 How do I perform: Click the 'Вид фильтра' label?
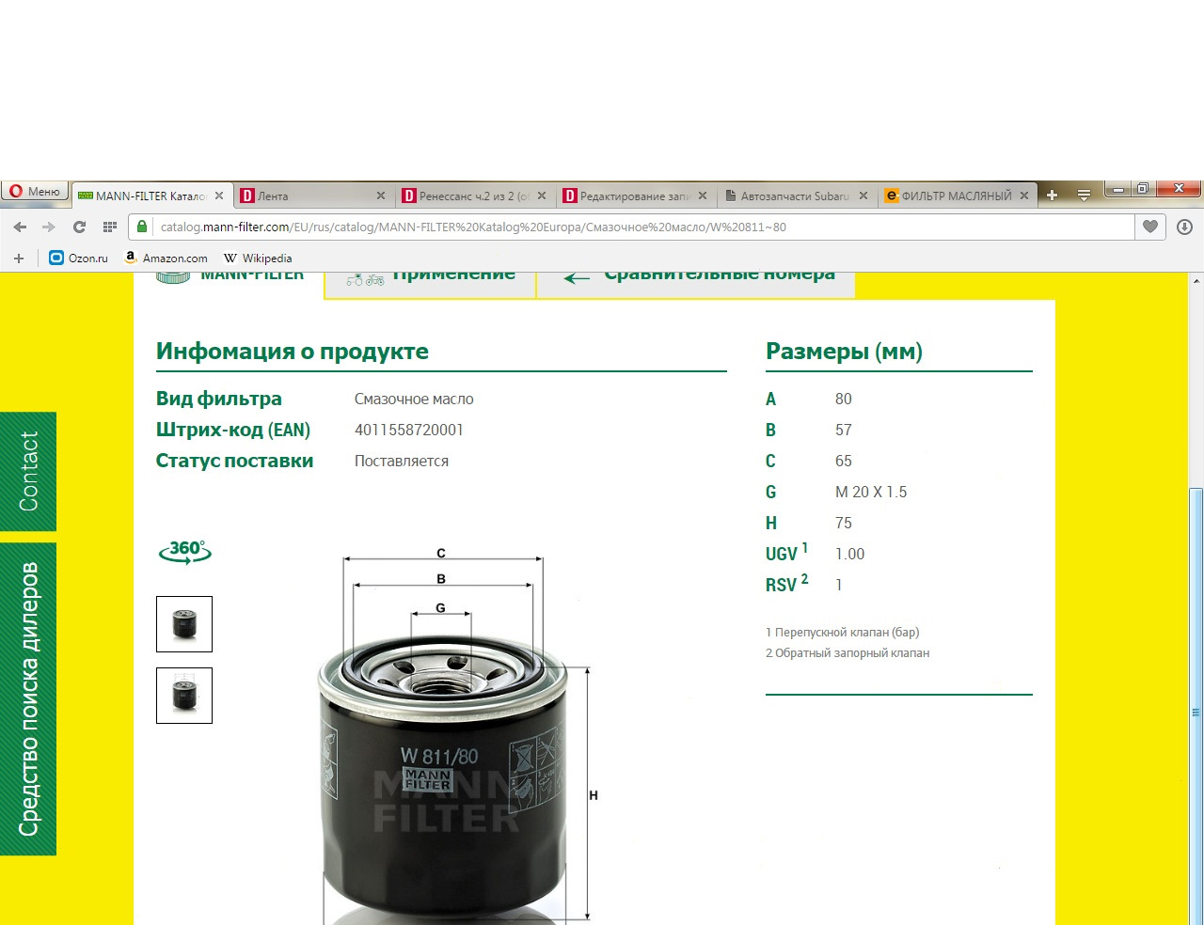(219, 399)
